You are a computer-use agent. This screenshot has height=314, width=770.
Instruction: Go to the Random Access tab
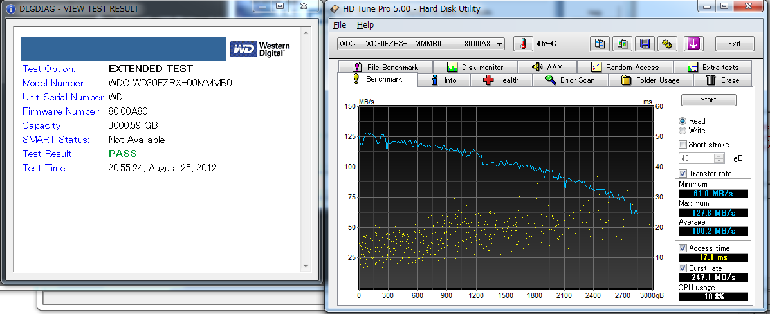click(625, 68)
